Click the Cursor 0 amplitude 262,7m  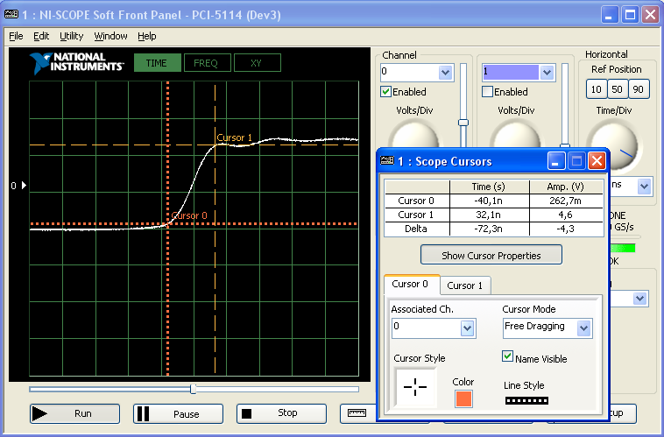pyautogui.click(x=566, y=201)
